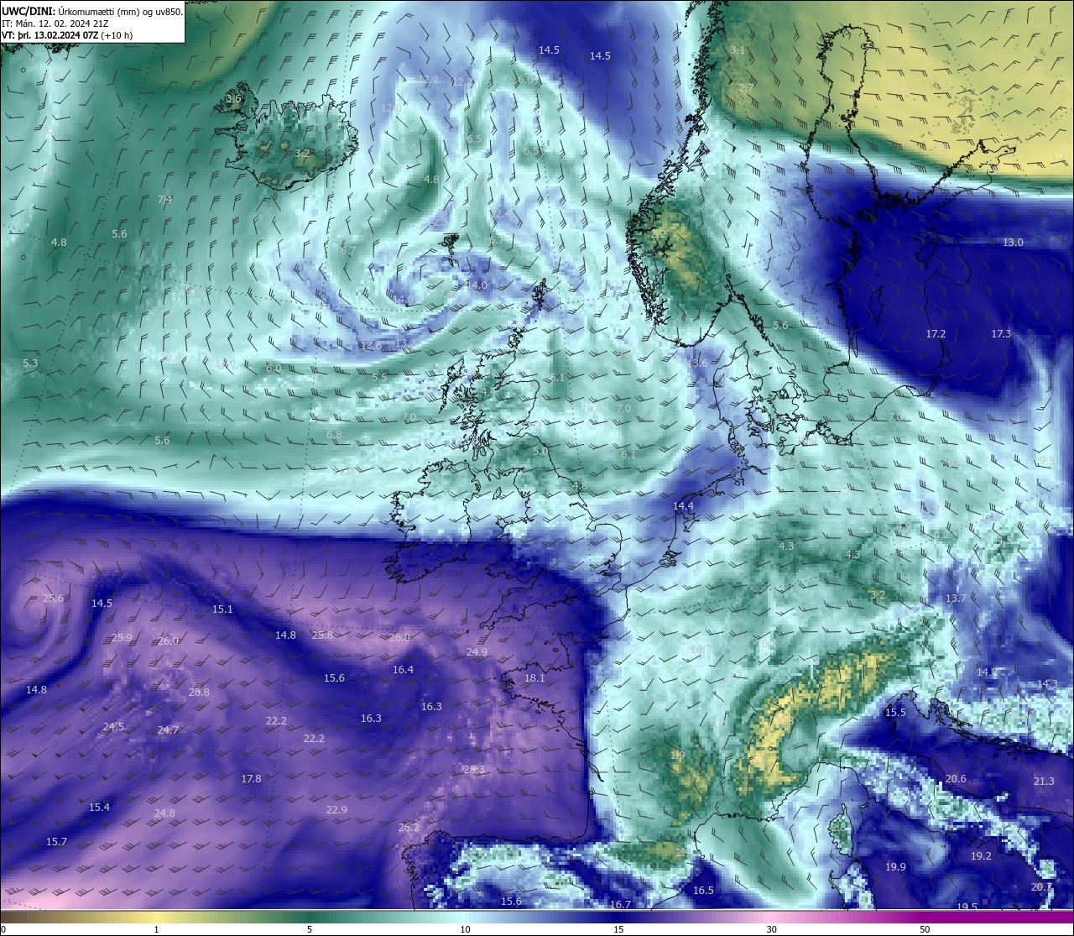Screen dimensions: 1074x936
Task: Click the 26.2 value near northwest Spain
Action: point(409,827)
